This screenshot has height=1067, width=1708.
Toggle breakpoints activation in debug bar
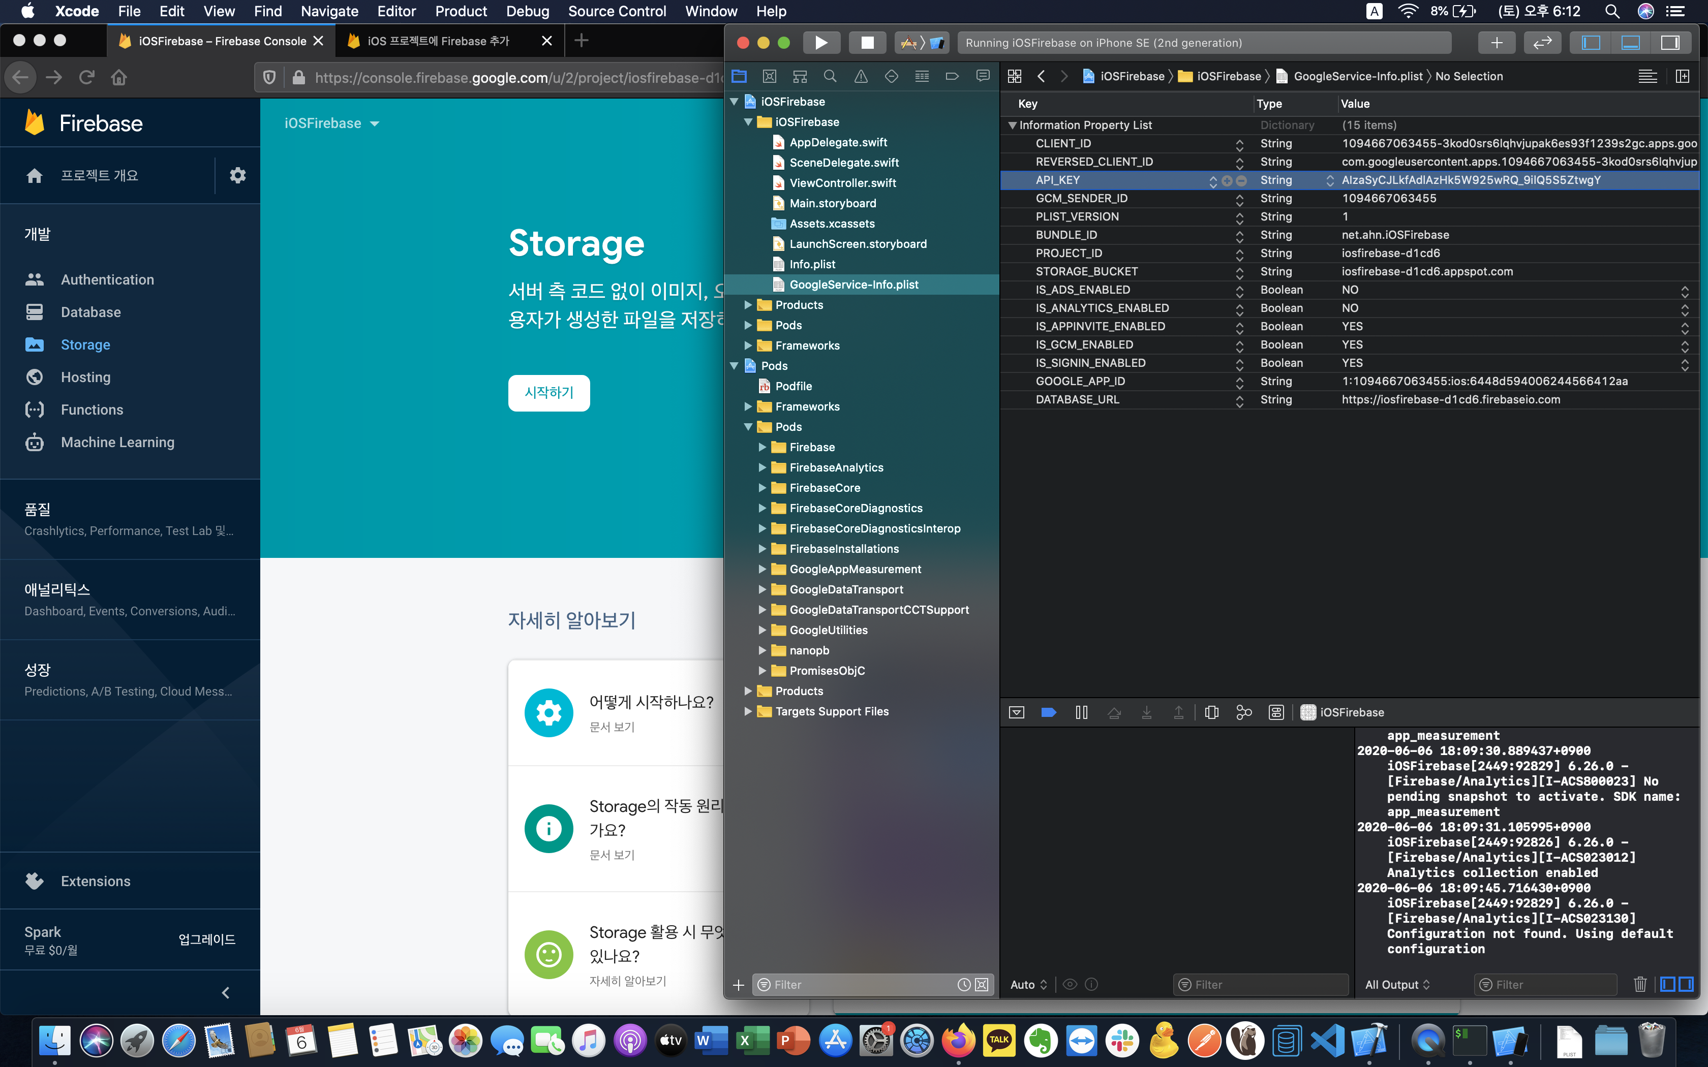click(x=1048, y=712)
